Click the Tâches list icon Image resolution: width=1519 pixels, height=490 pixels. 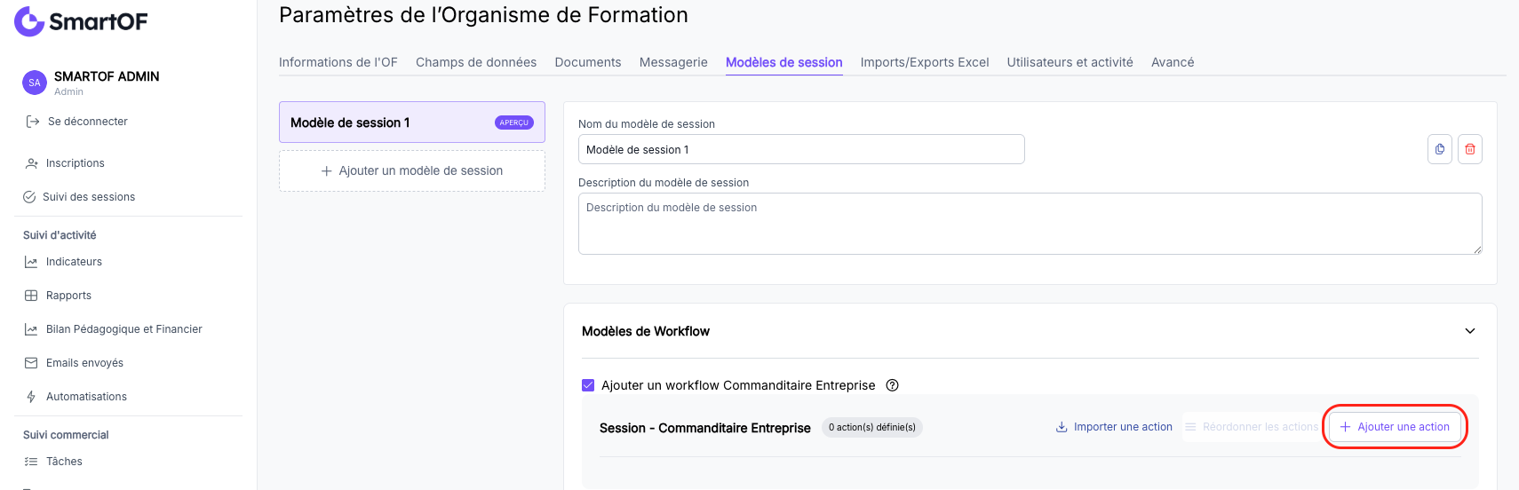click(31, 462)
